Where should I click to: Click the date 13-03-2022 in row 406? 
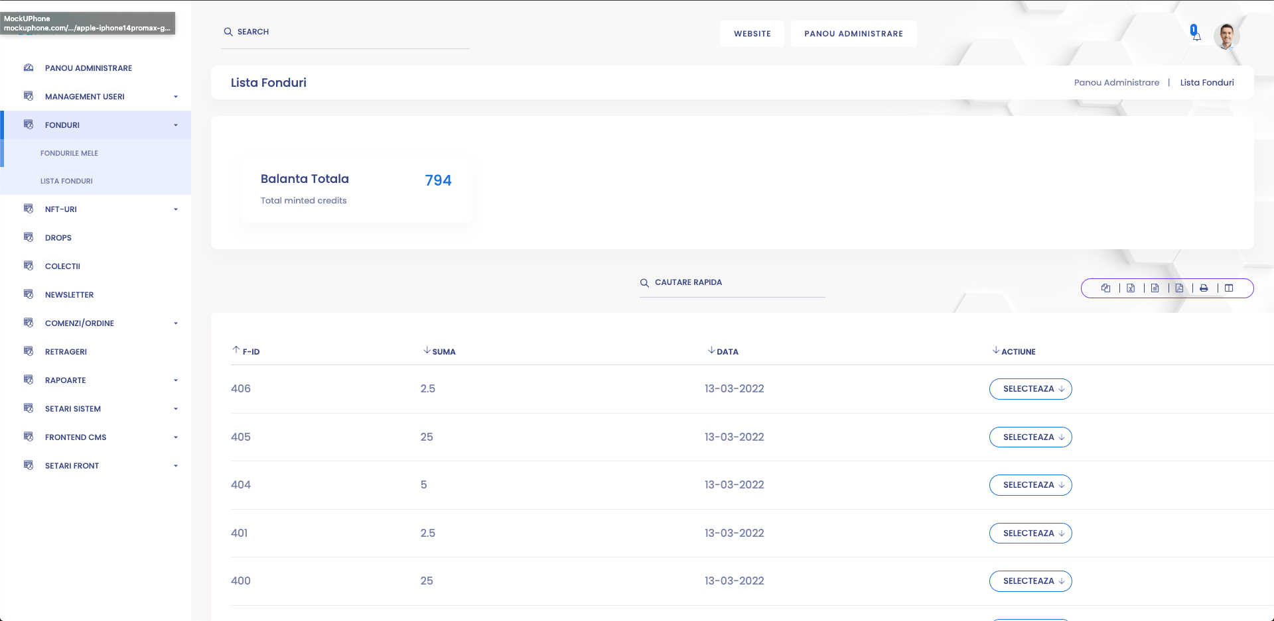click(735, 389)
